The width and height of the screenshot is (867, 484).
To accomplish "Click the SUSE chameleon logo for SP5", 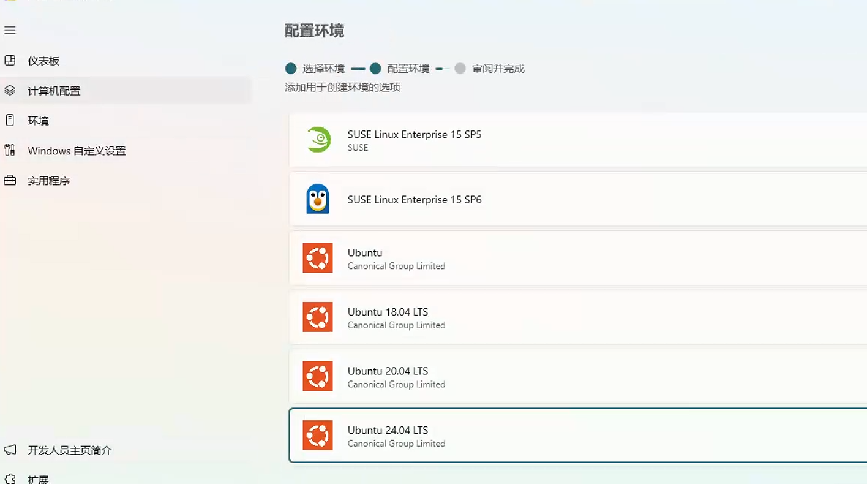I will pyautogui.click(x=318, y=140).
